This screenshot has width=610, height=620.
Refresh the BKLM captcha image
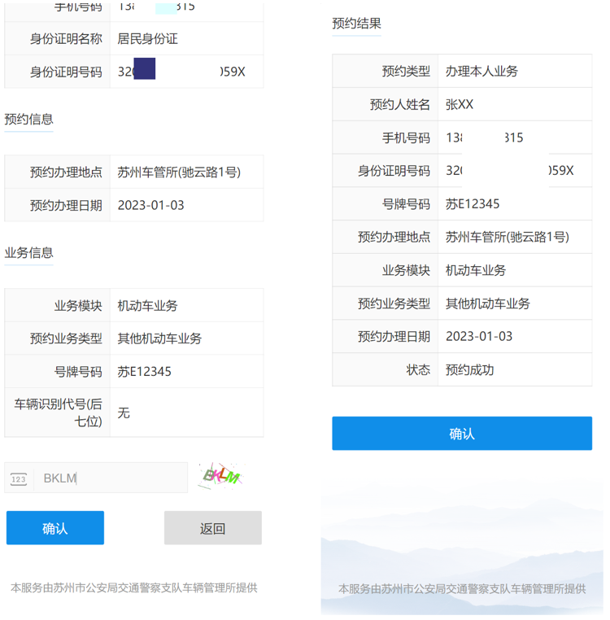point(221,475)
